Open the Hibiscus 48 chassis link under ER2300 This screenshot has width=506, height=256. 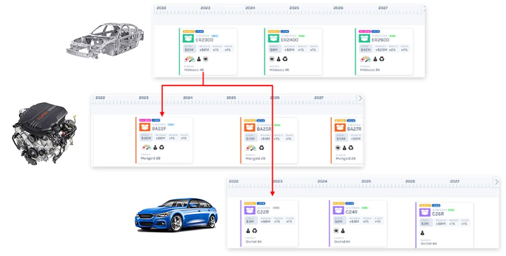coord(194,69)
